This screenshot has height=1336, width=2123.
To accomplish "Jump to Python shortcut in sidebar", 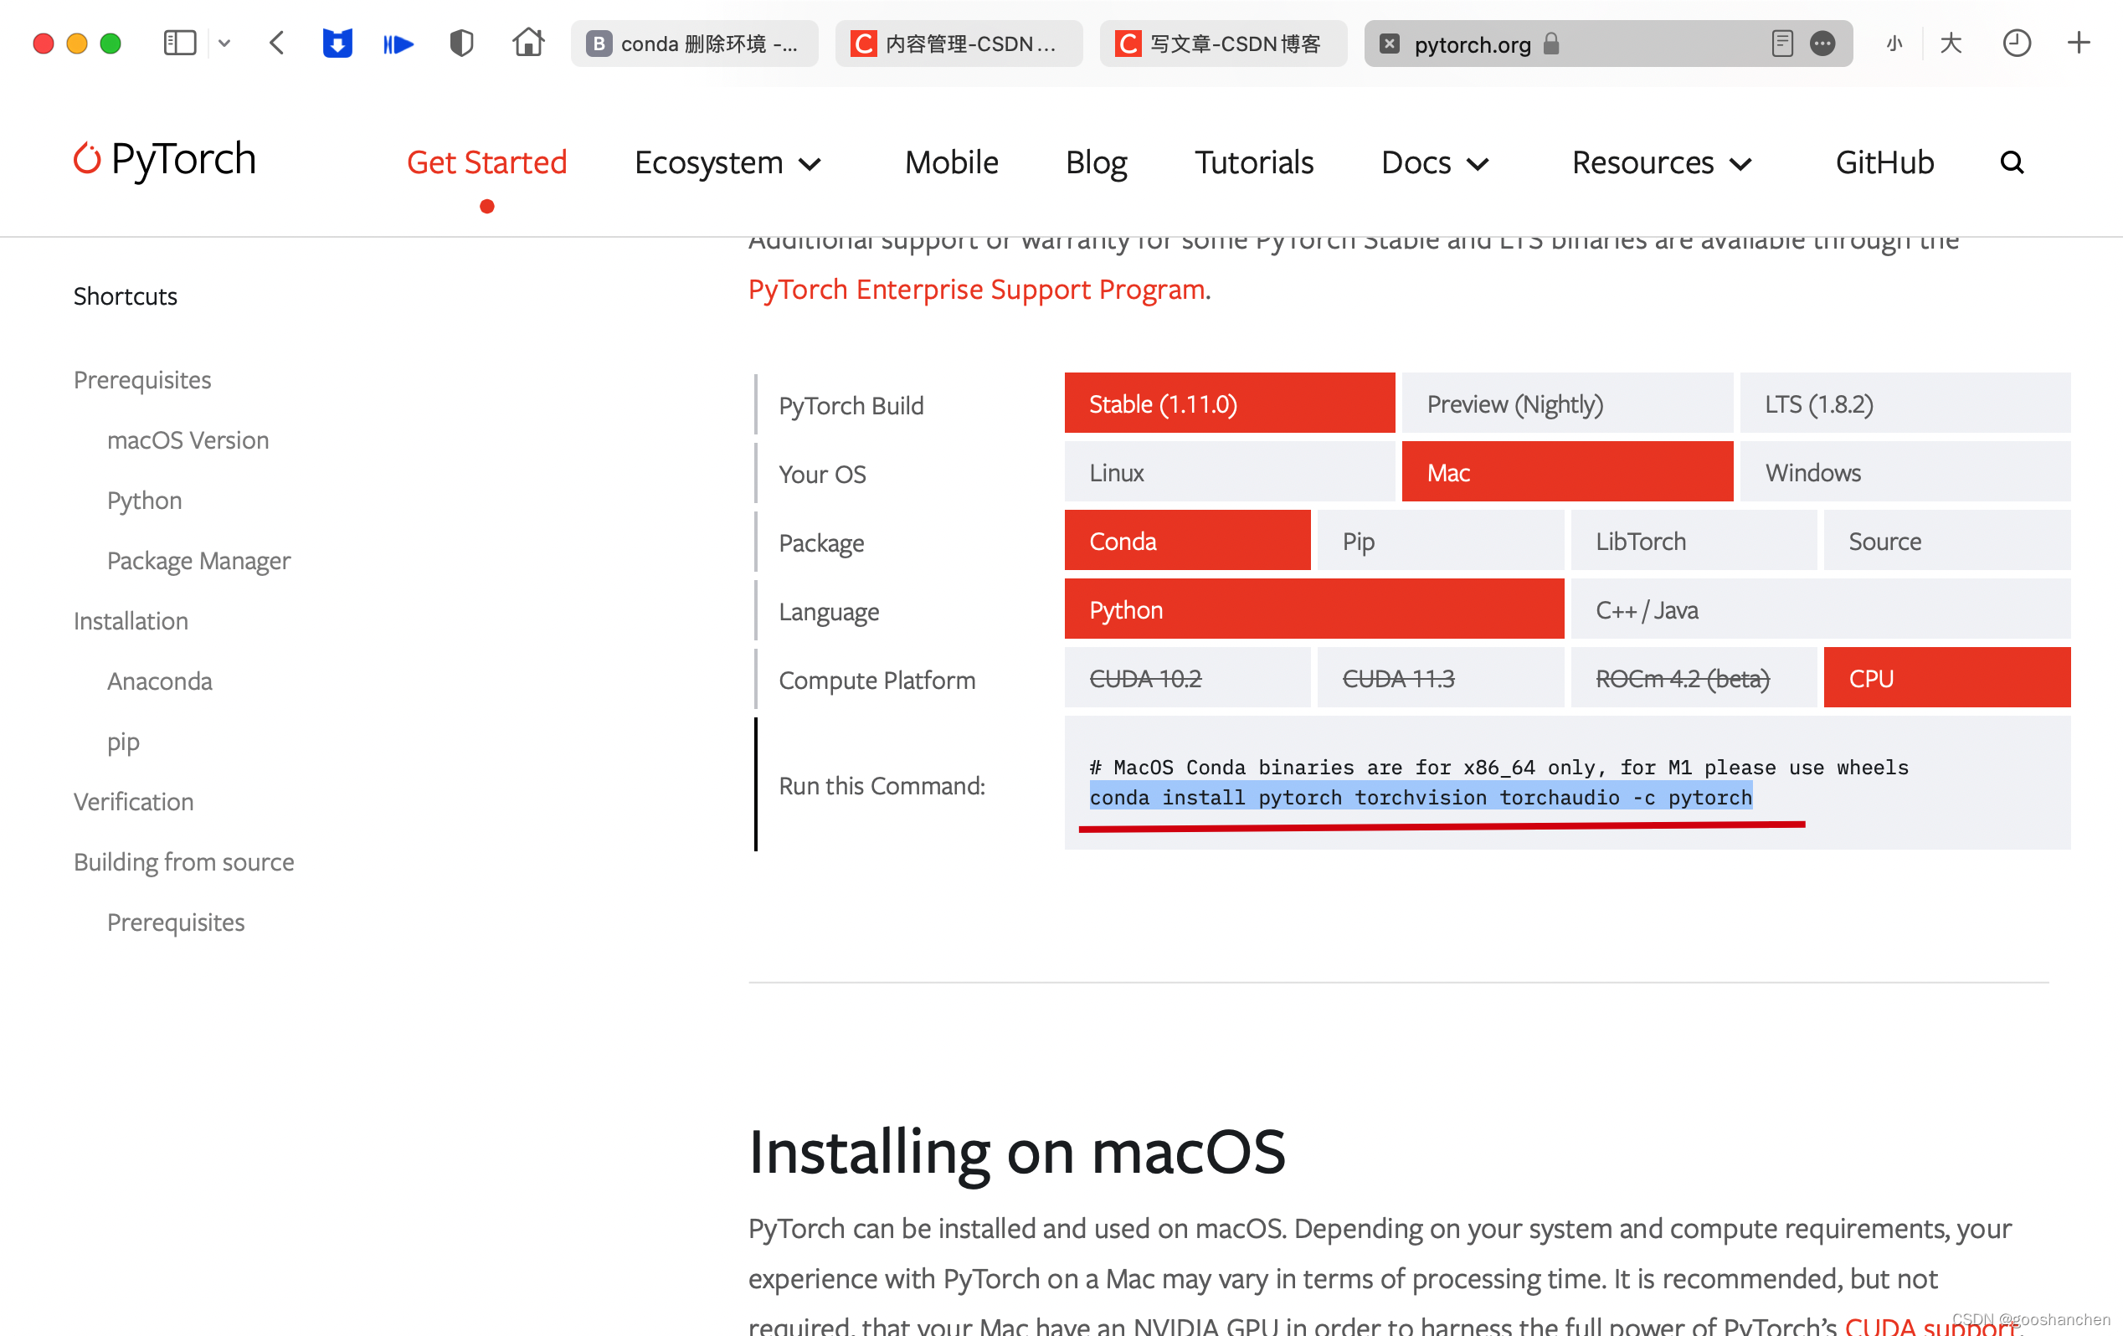I will click(x=145, y=500).
